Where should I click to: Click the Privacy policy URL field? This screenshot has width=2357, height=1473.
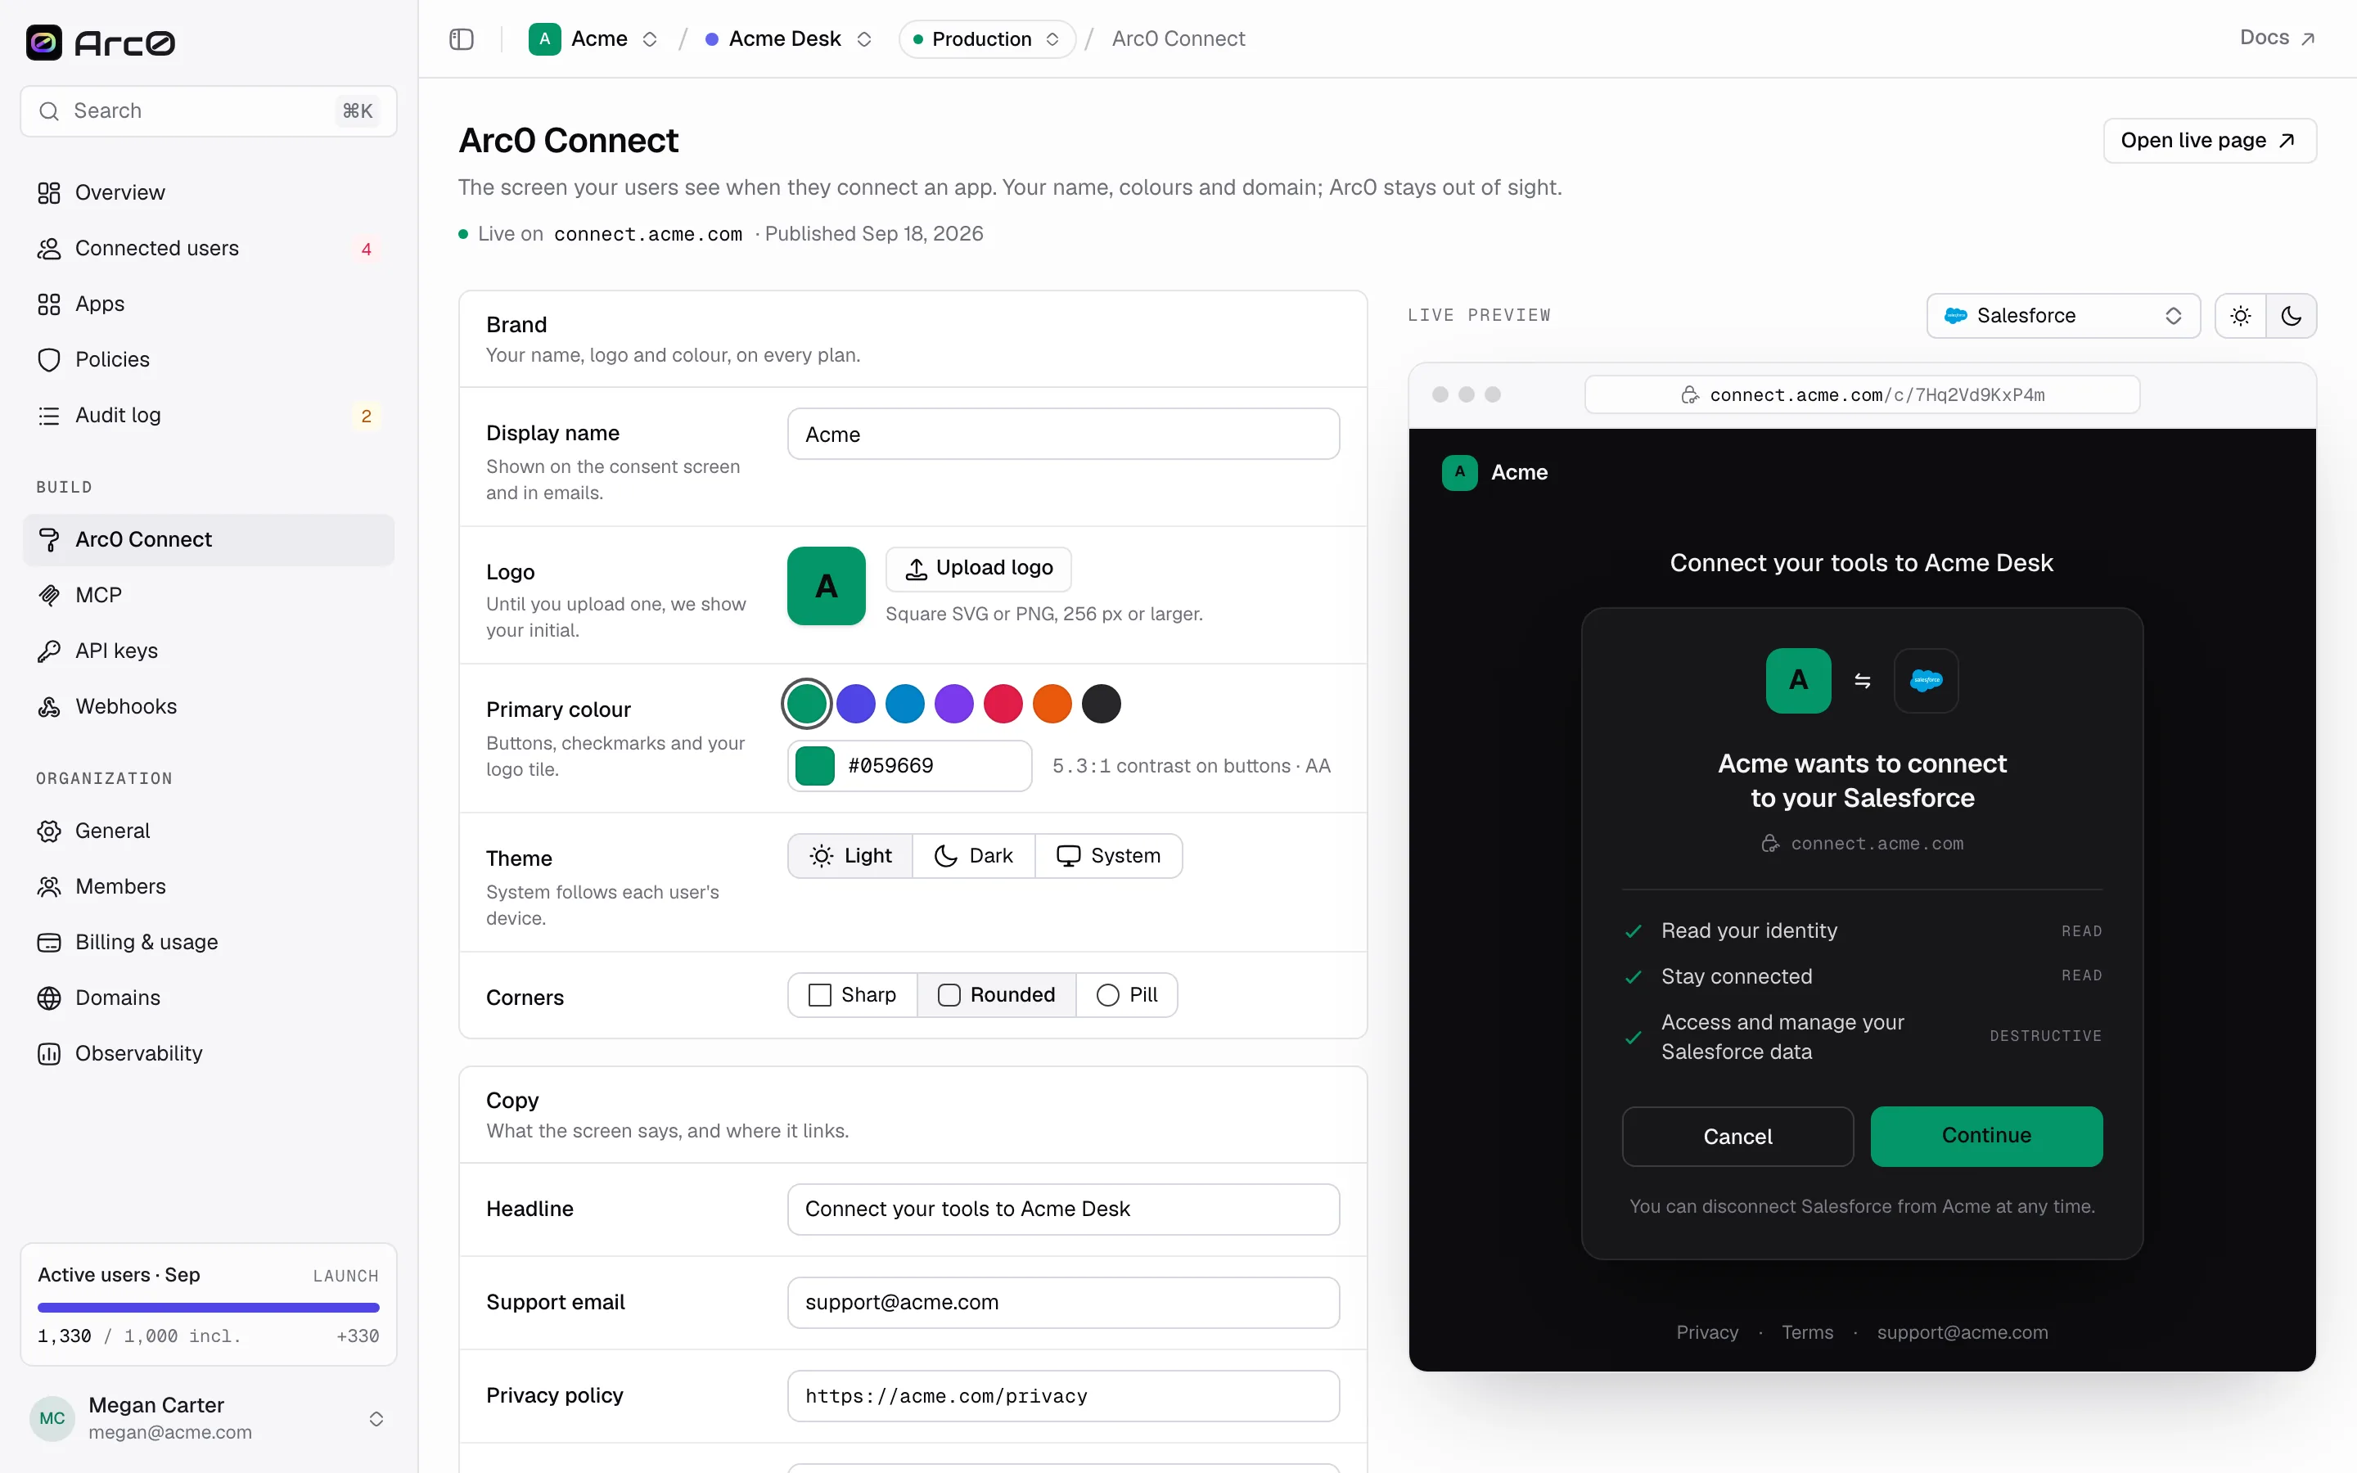tap(1062, 1396)
